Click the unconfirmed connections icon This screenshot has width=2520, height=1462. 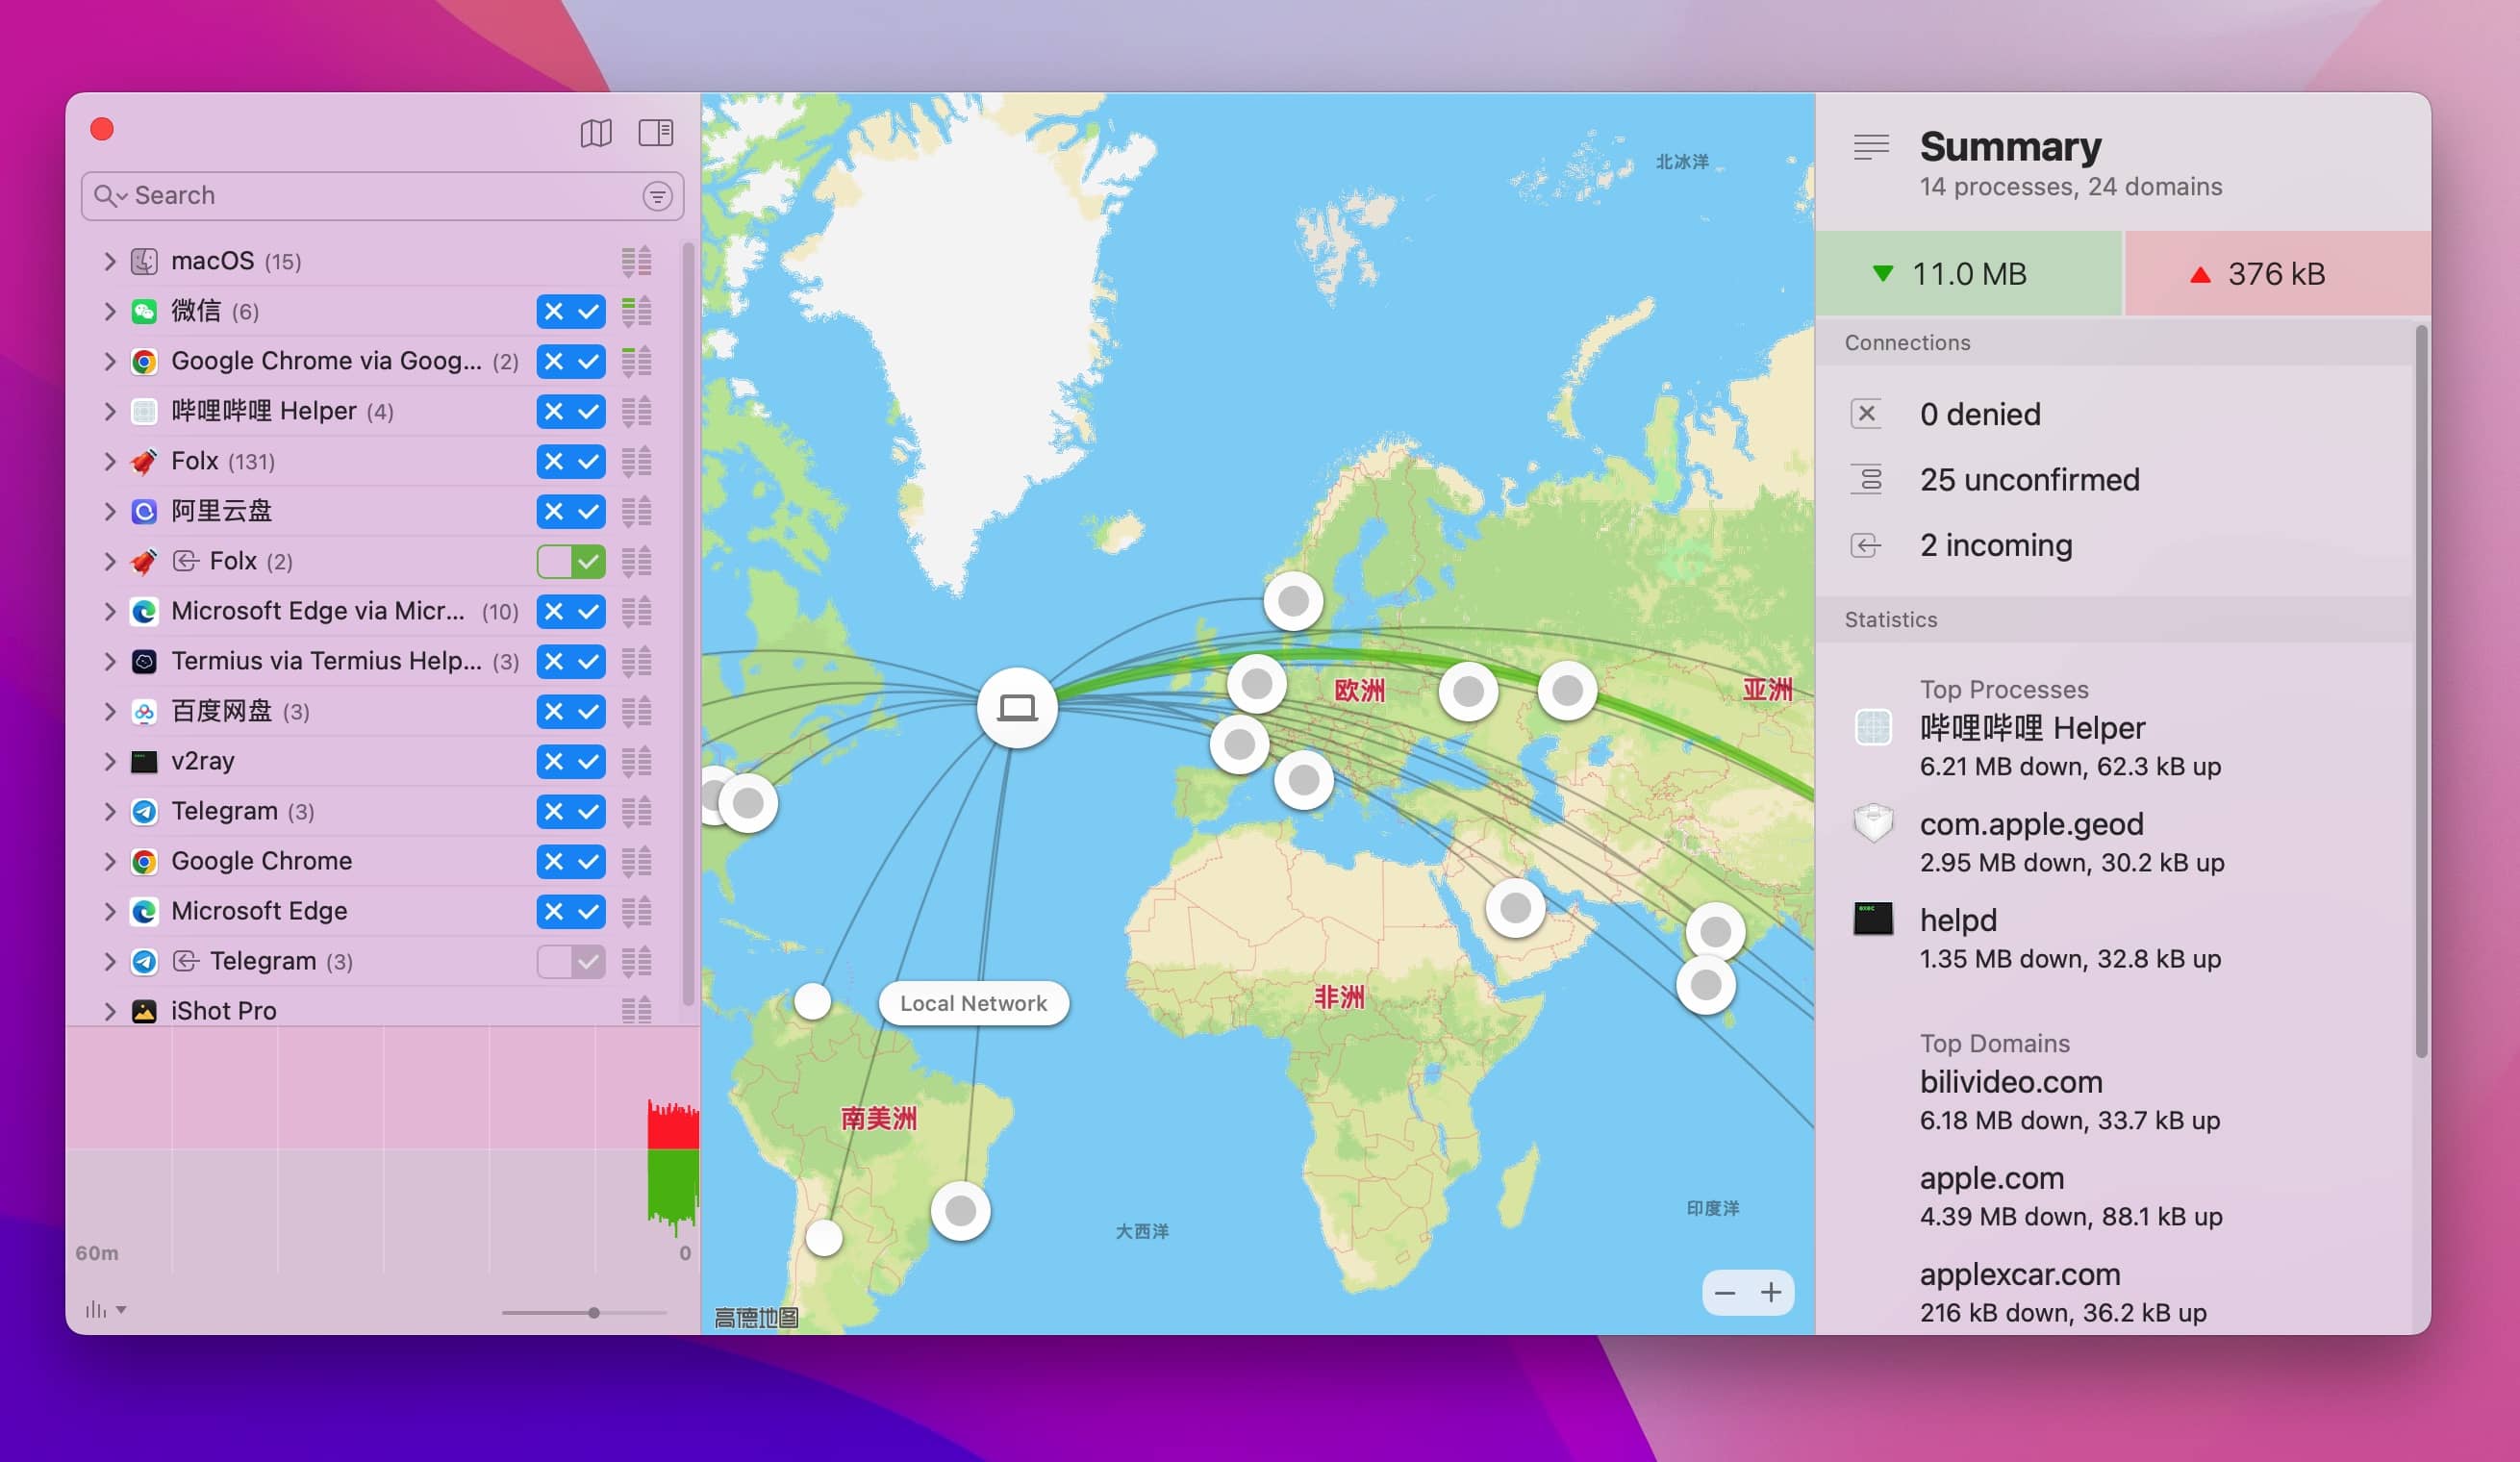[x=1866, y=480]
